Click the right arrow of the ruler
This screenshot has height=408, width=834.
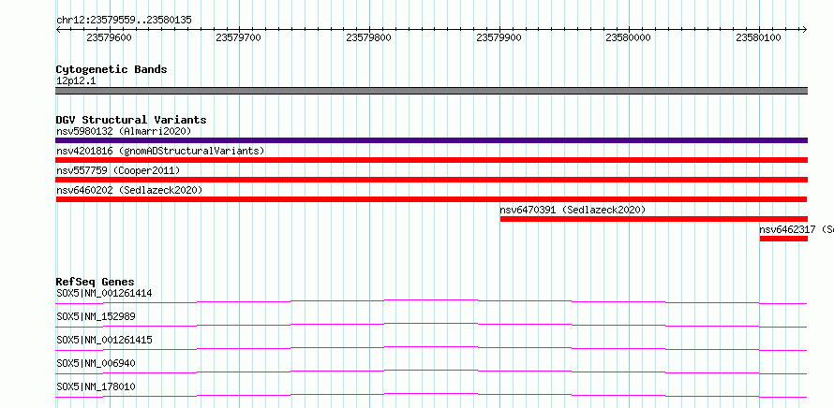tap(804, 29)
